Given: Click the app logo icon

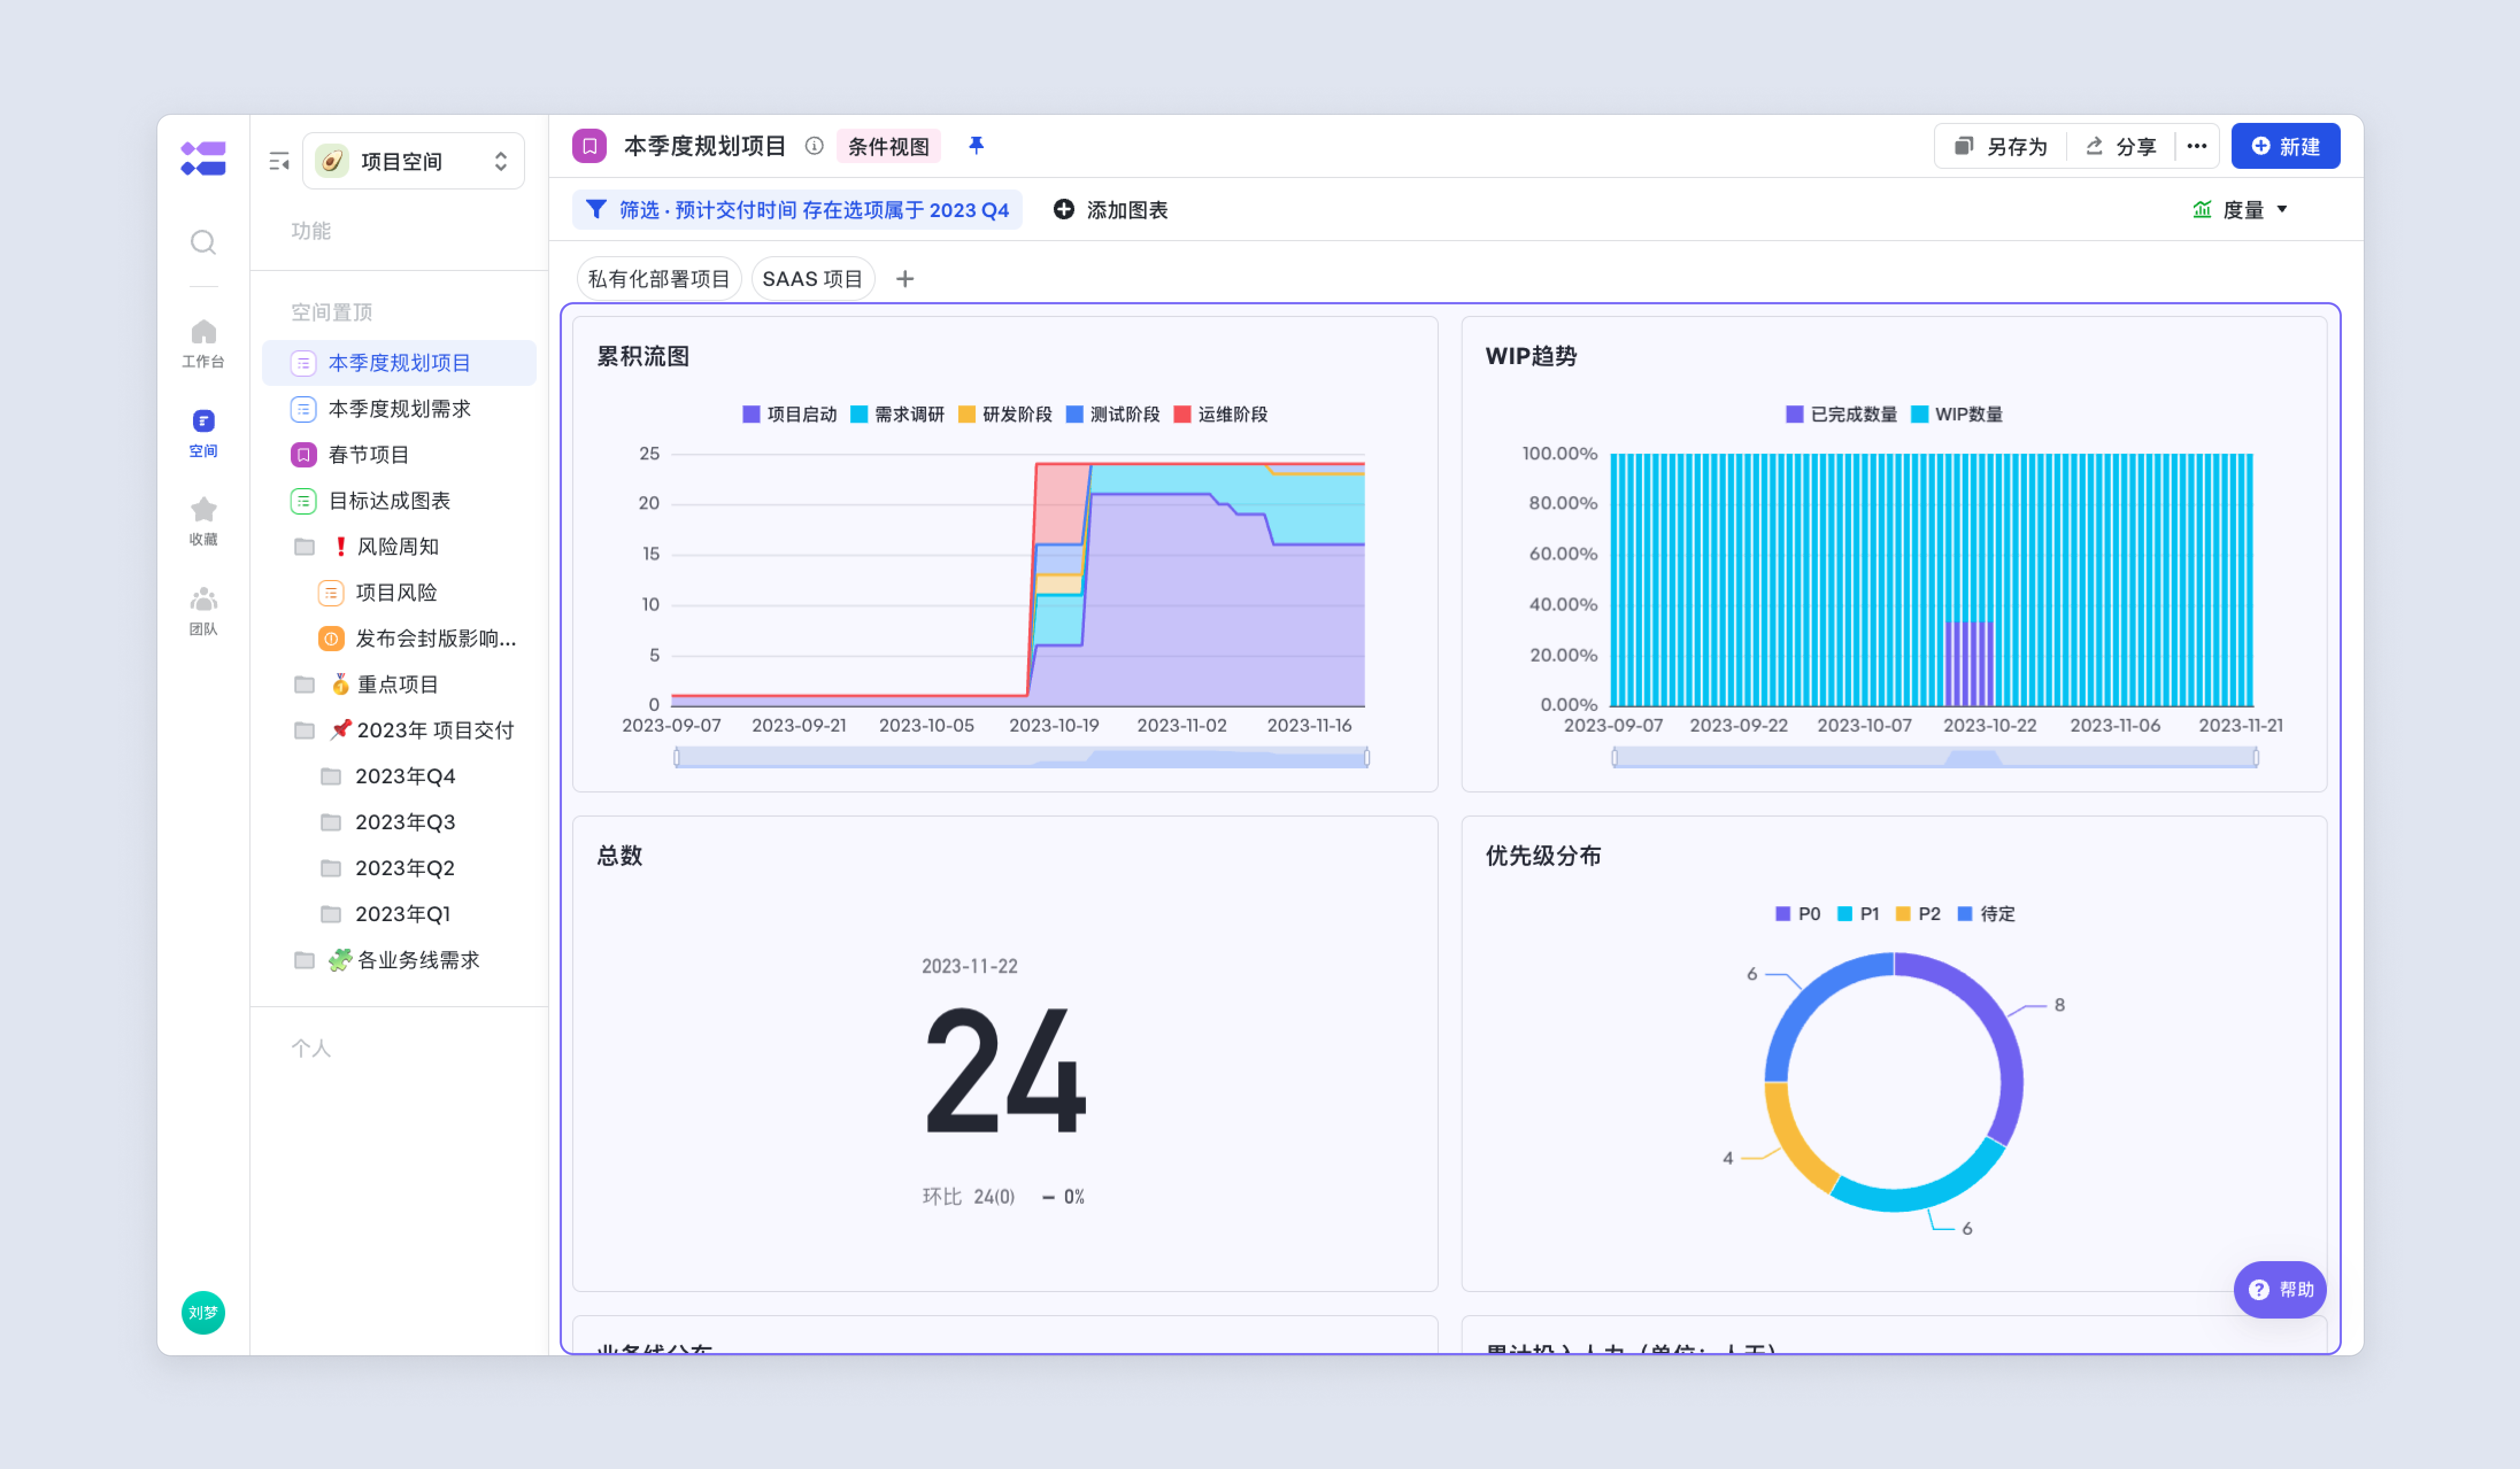Looking at the screenshot, I should coord(203,159).
